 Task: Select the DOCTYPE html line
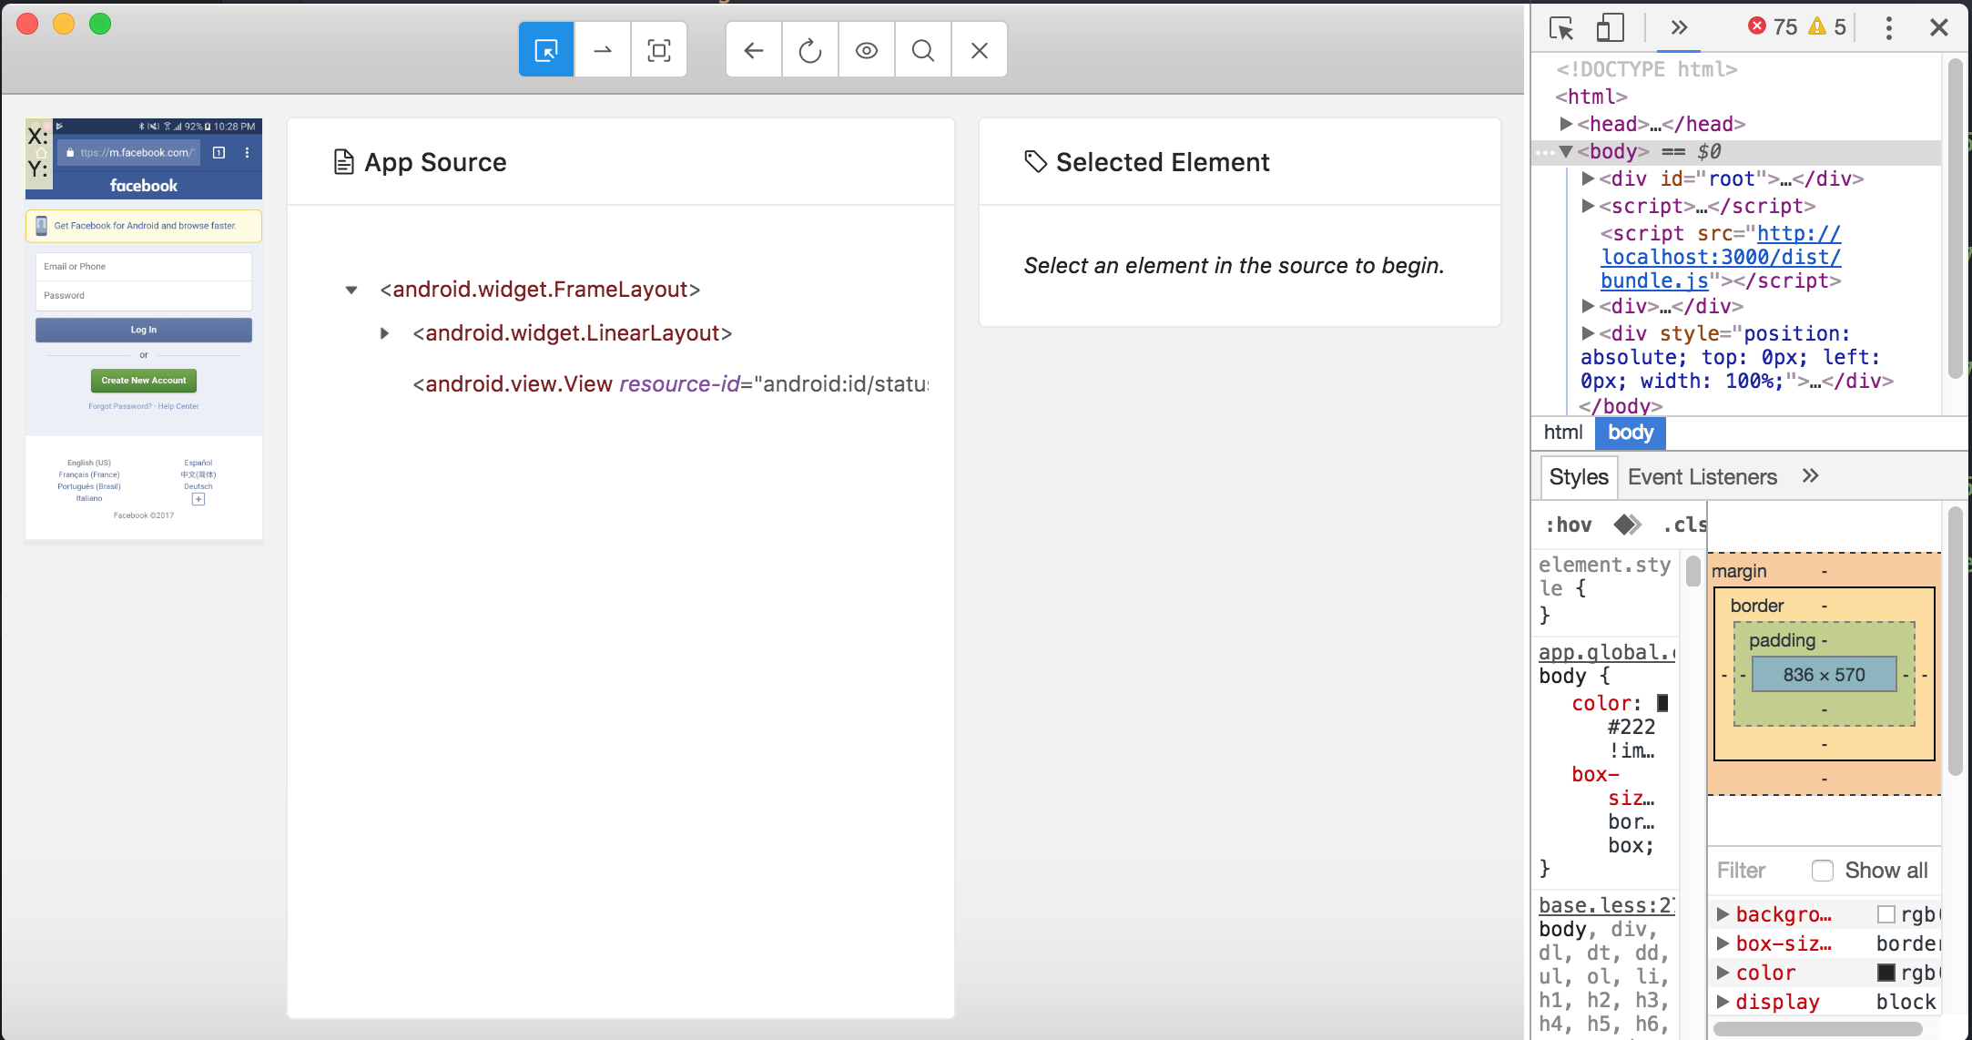click(1647, 69)
